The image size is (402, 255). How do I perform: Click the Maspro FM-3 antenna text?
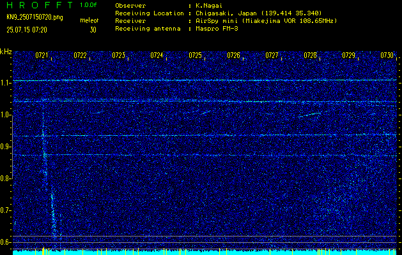tap(217, 29)
